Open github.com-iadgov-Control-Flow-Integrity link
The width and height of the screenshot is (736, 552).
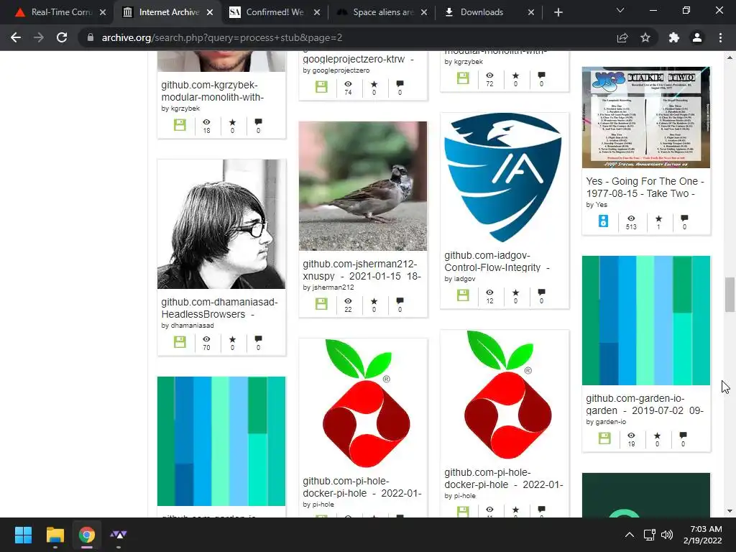[497, 262]
